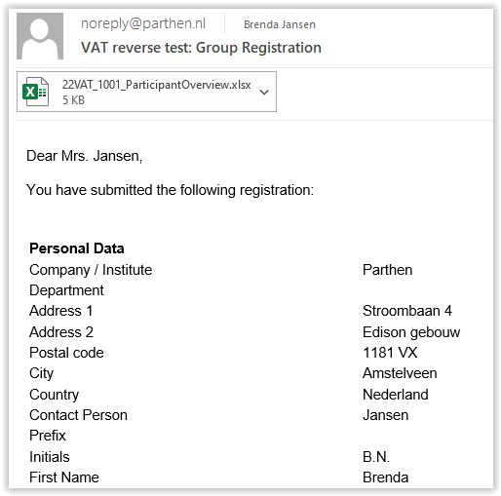
Task: Click the noreply@parthen.nl sender address
Action: tap(143, 23)
